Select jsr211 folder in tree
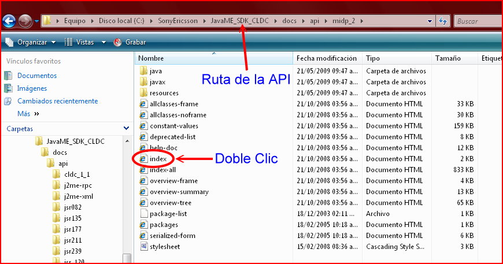Screen dimensions: 503x264 click(x=72, y=240)
